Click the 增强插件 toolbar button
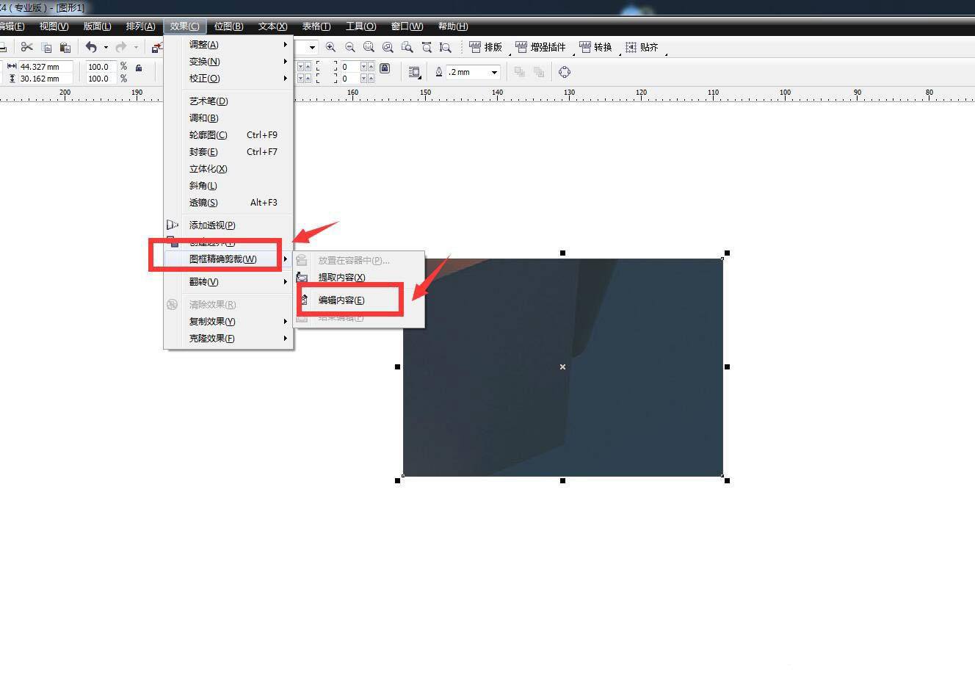This screenshot has width=975, height=686. [541, 47]
